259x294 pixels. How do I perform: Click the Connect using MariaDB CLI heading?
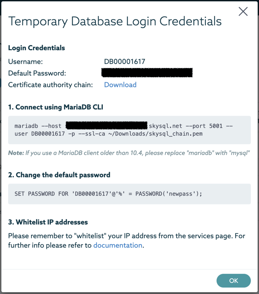click(56, 107)
